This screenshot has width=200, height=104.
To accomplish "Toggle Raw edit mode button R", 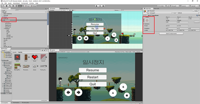I will pos(198,22).
